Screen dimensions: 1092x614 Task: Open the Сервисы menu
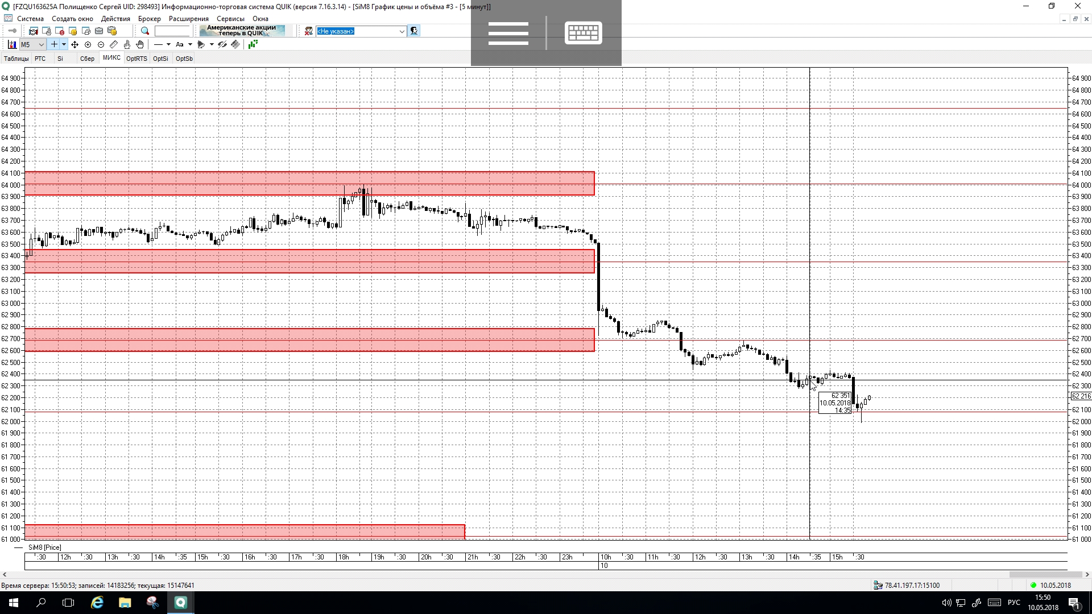point(230,19)
